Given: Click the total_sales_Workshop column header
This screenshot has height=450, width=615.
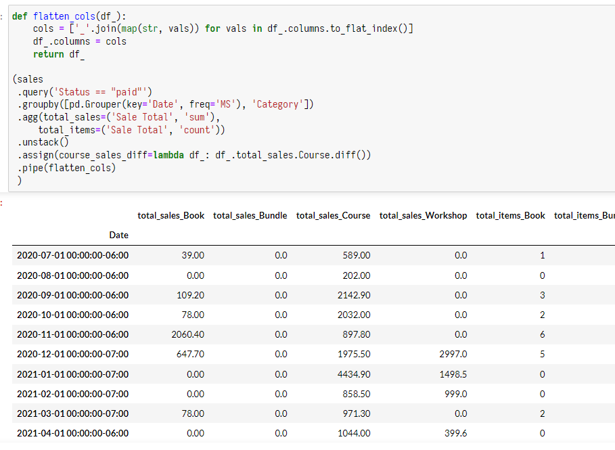Looking at the screenshot, I should click(423, 215).
